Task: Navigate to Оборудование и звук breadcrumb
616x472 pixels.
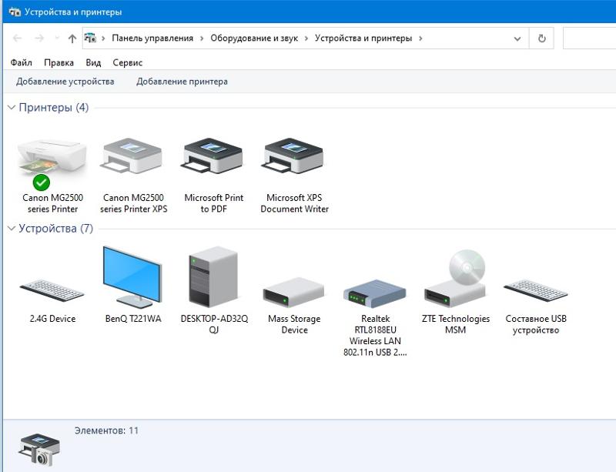Action: [254, 38]
